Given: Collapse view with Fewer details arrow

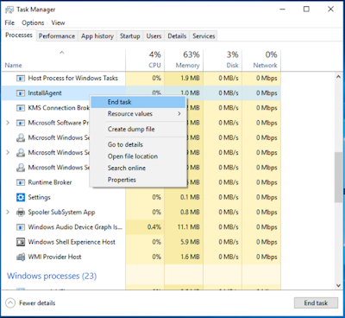Looking at the screenshot, I should (10, 303).
